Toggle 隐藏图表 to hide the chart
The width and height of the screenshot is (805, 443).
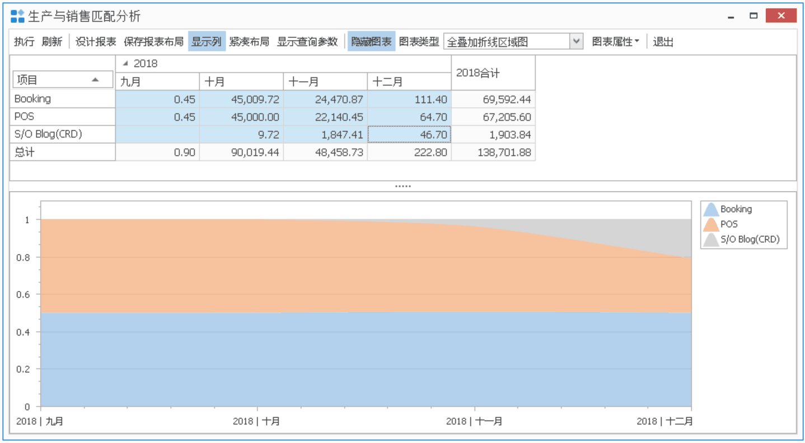pyautogui.click(x=371, y=42)
